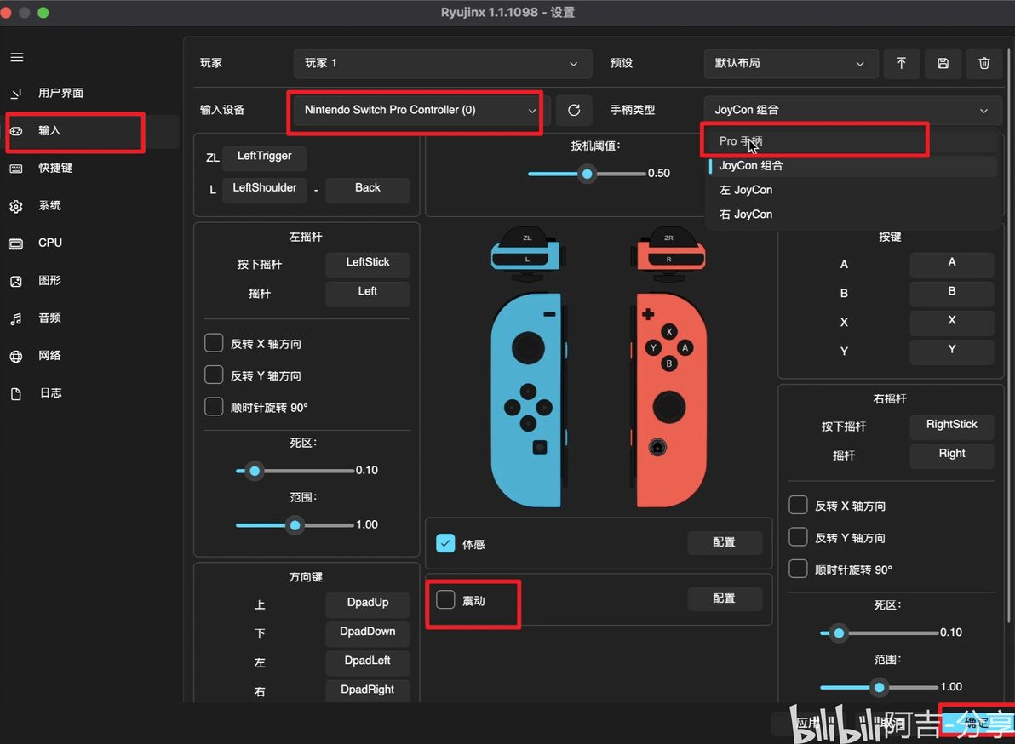Expand the 玩家 1 player dropdown
The height and width of the screenshot is (744, 1015).
tap(443, 63)
